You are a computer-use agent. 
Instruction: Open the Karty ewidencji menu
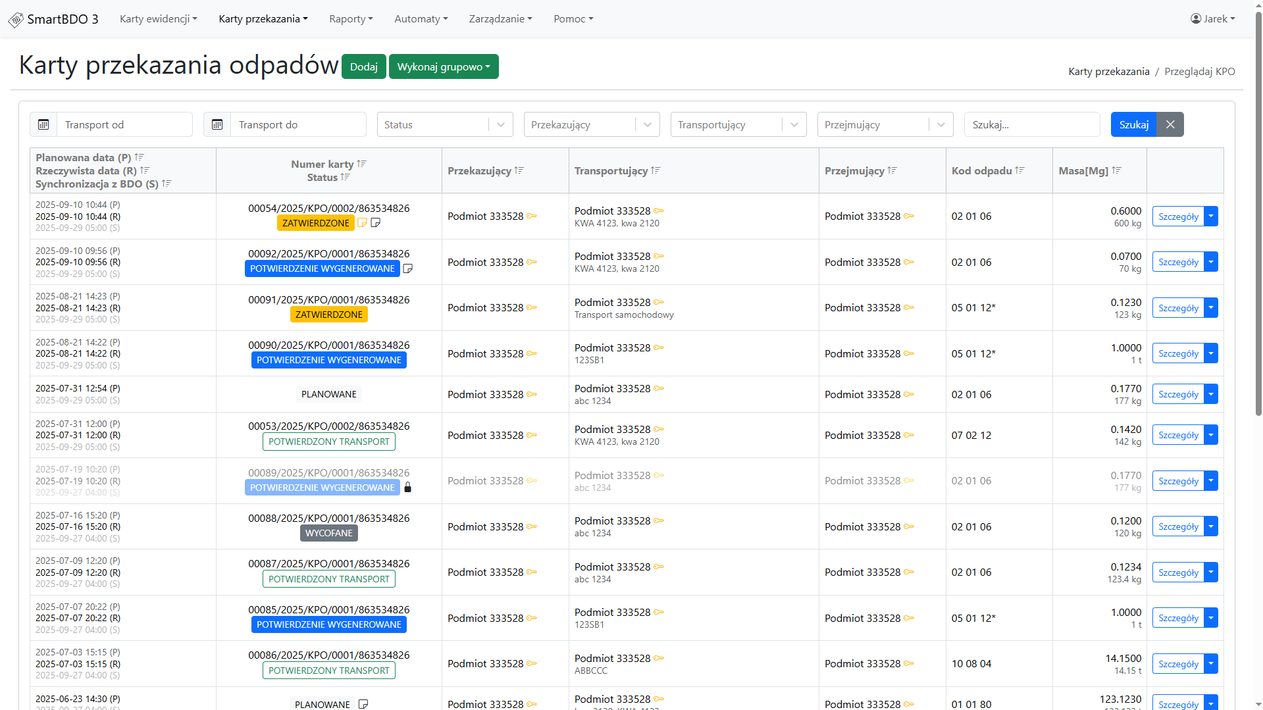158,19
